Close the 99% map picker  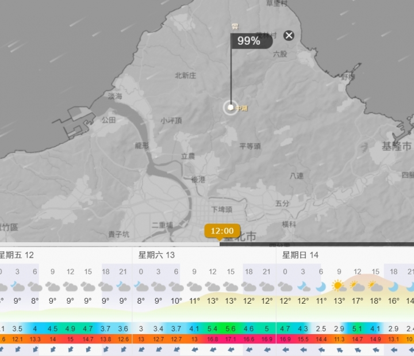click(x=289, y=36)
